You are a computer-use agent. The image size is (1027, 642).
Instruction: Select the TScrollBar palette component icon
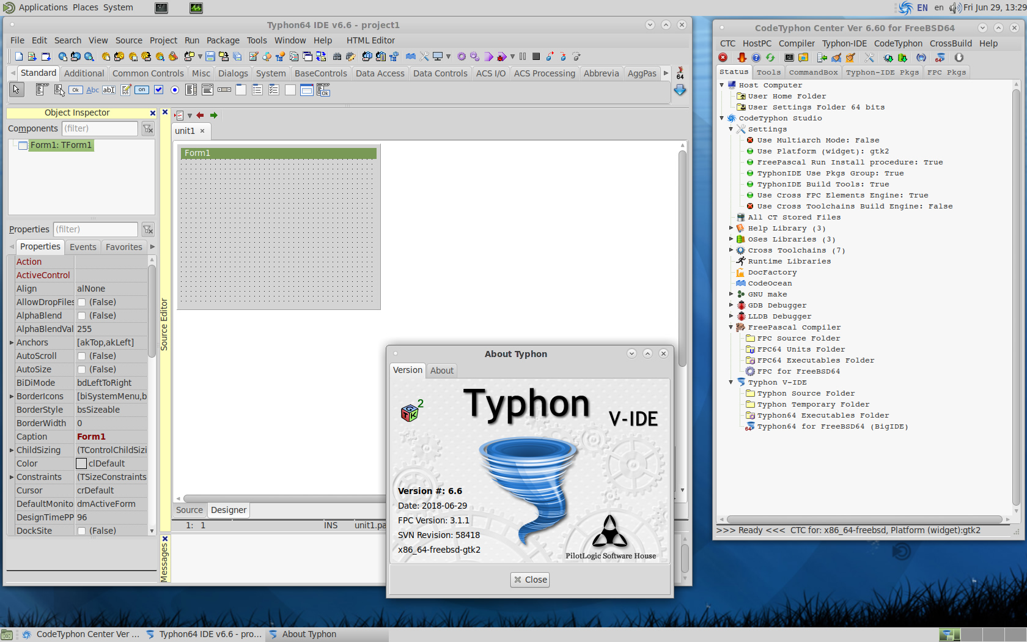(x=224, y=90)
